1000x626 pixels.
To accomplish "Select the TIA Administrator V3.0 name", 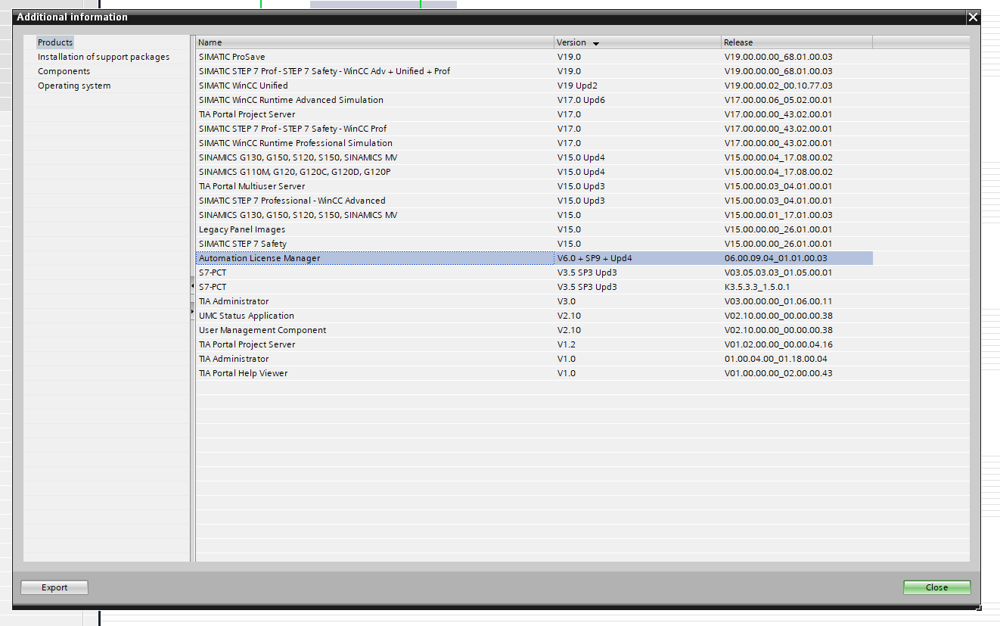I will coord(234,301).
